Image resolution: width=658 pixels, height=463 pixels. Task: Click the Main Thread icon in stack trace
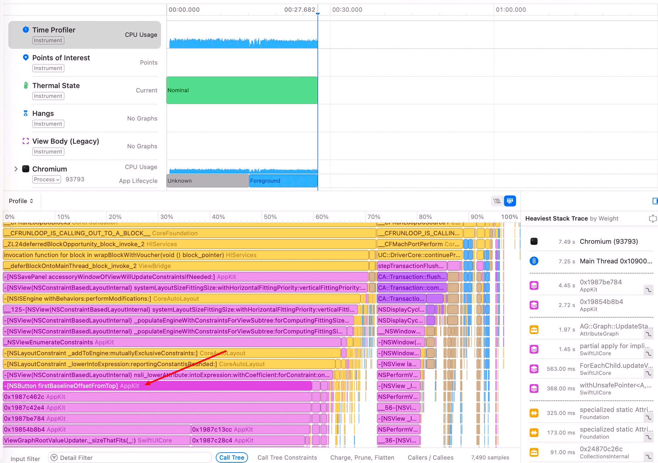pyautogui.click(x=534, y=261)
